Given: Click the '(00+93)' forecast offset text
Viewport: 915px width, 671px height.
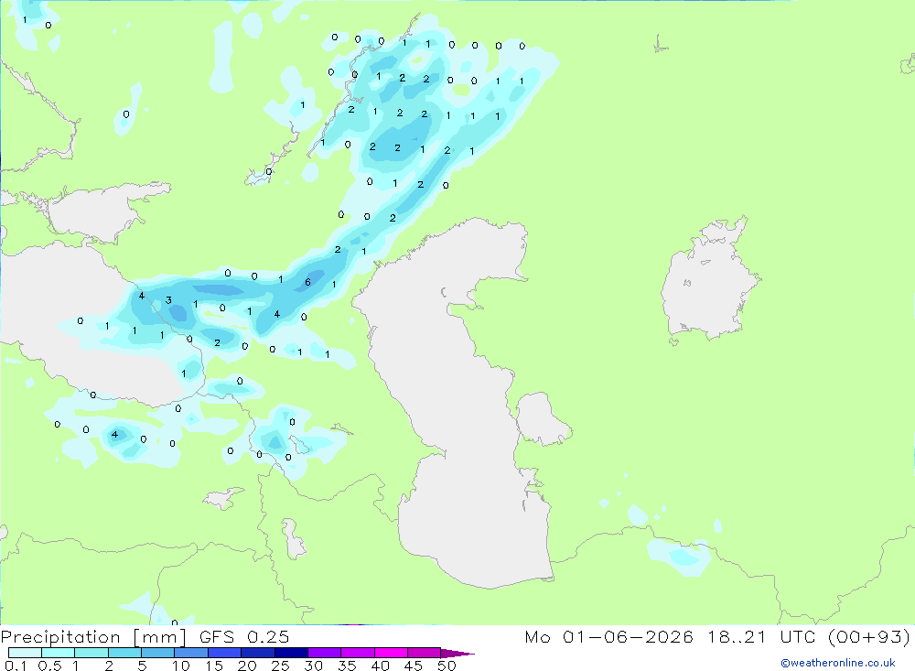Looking at the screenshot, I should (x=869, y=637).
